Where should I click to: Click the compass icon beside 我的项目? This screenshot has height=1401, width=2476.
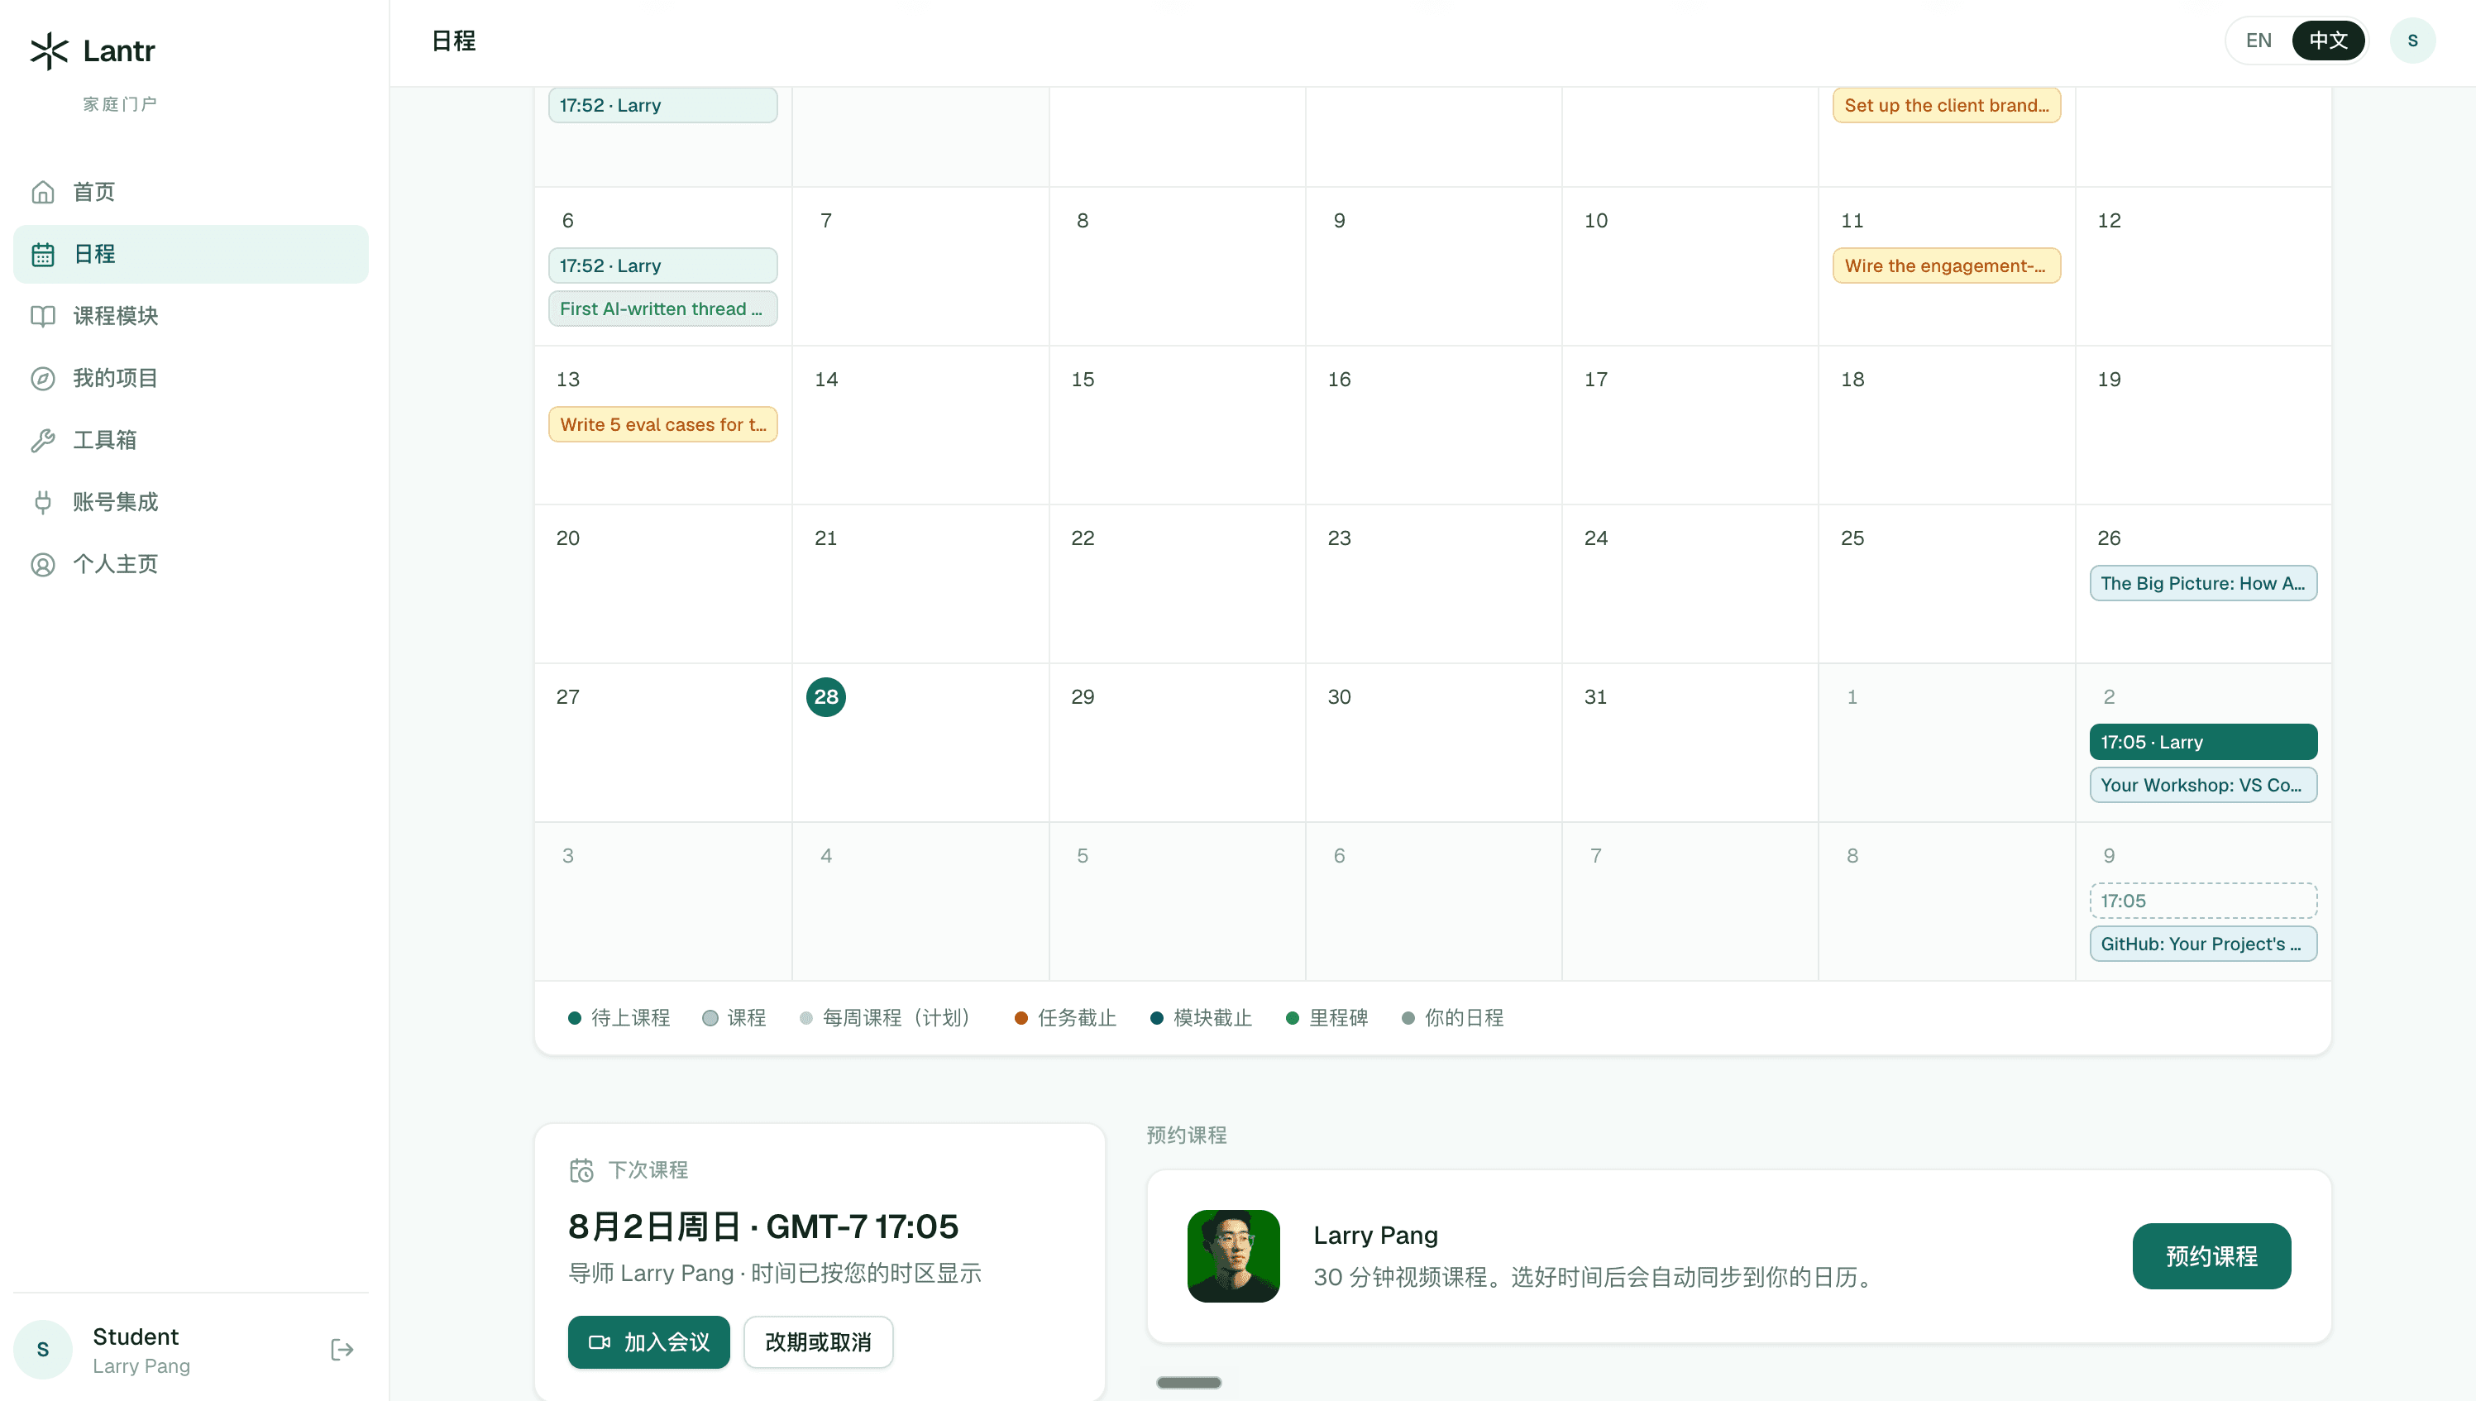point(42,378)
